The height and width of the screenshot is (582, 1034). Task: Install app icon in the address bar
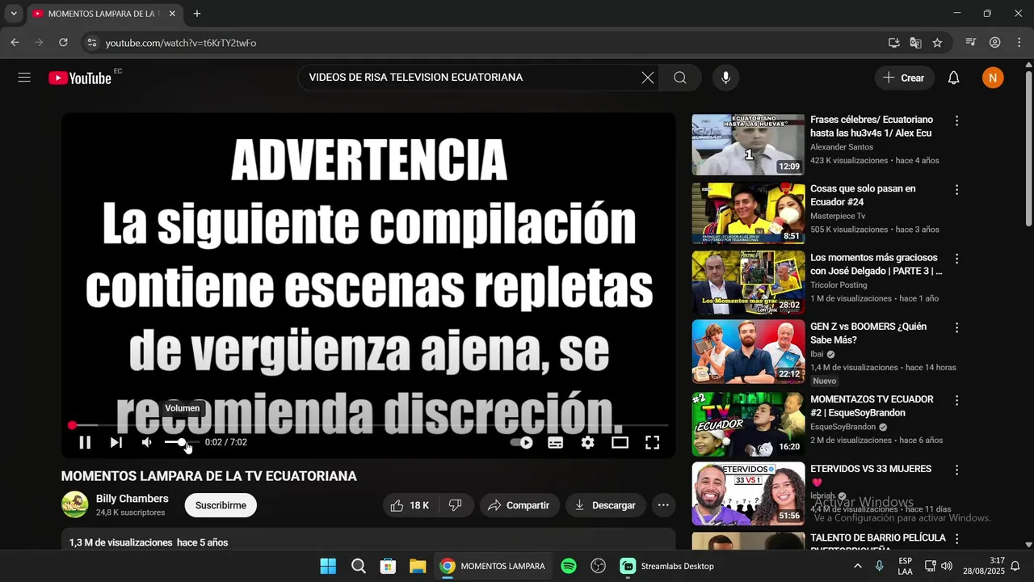pyautogui.click(x=893, y=43)
